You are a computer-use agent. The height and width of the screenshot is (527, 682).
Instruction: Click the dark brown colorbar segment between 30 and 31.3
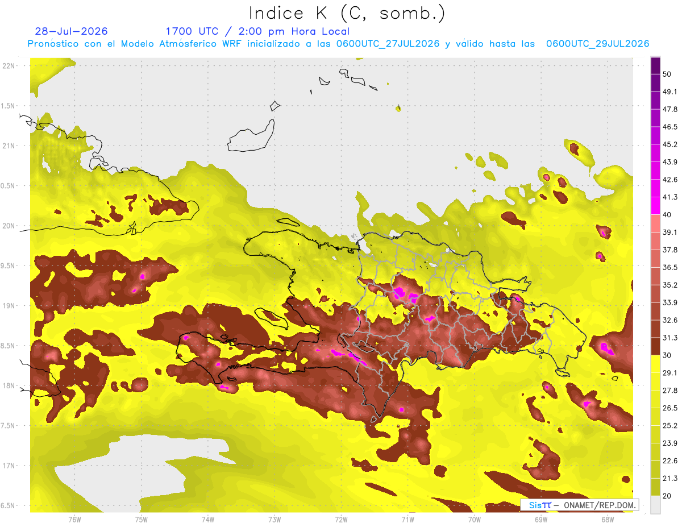(x=655, y=346)
